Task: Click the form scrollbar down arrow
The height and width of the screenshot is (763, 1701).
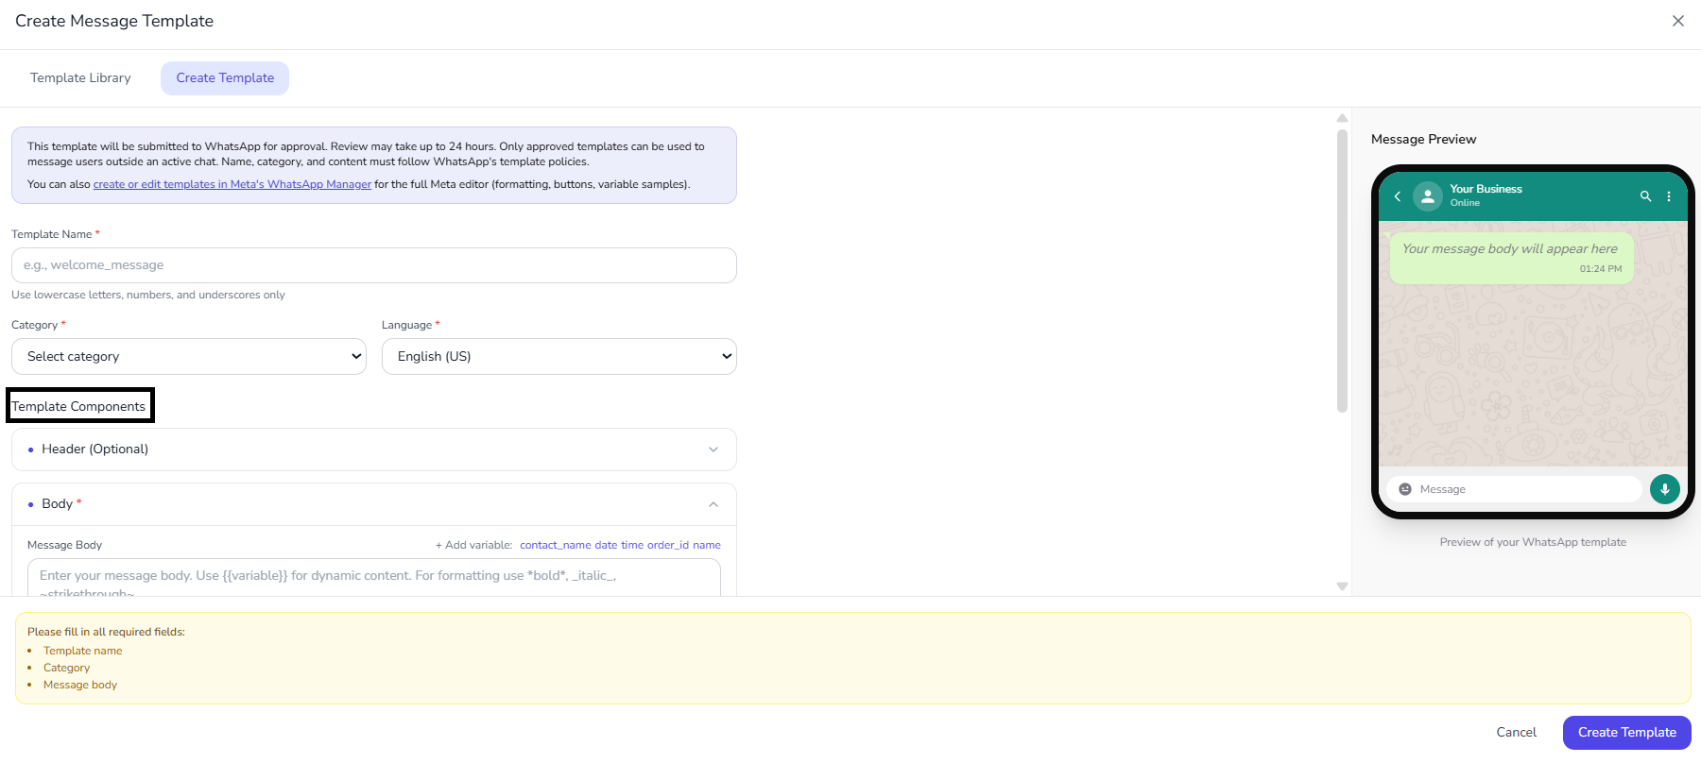Action: (x=1342, y=586)
